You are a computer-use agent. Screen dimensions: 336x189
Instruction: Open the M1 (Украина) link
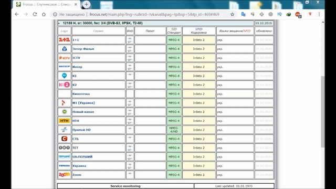83,103
